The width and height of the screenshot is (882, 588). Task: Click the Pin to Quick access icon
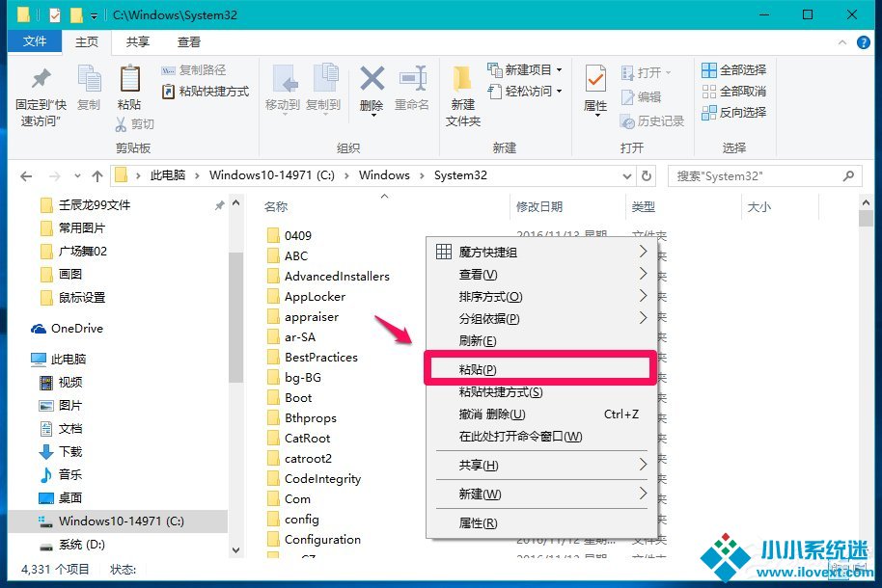[41, 79]
